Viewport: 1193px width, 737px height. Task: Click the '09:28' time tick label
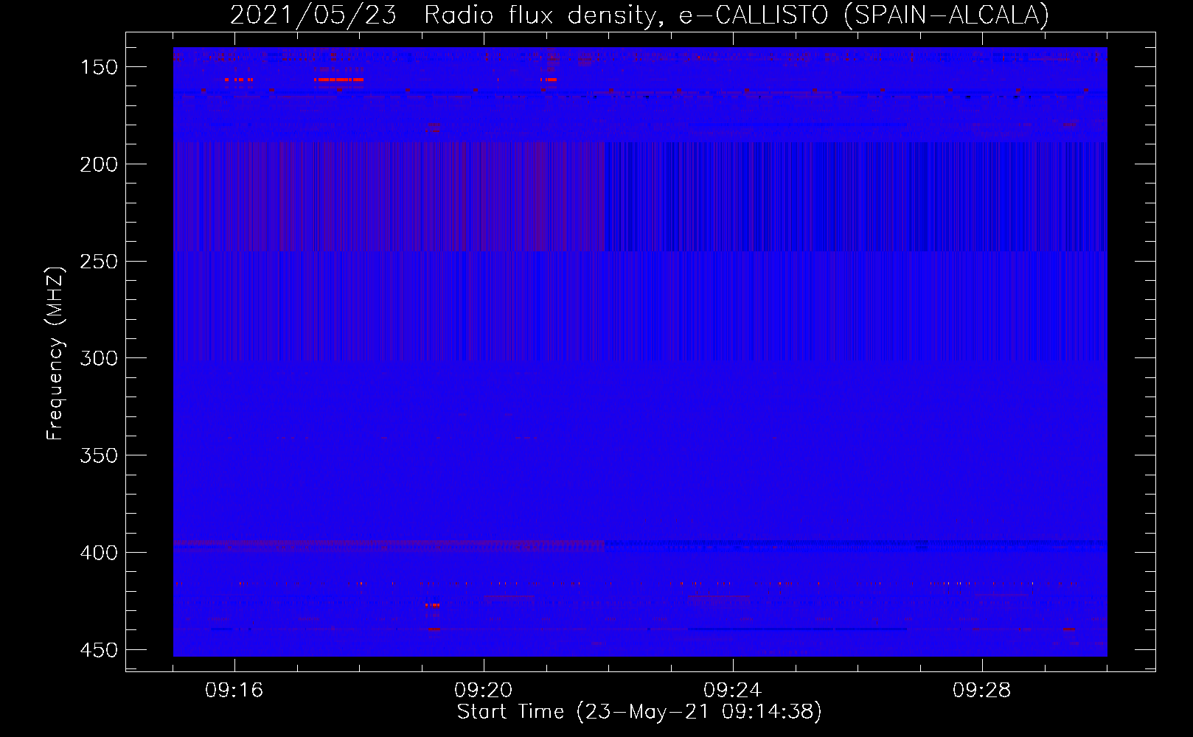pyautogui.click(x=982, y=691)
